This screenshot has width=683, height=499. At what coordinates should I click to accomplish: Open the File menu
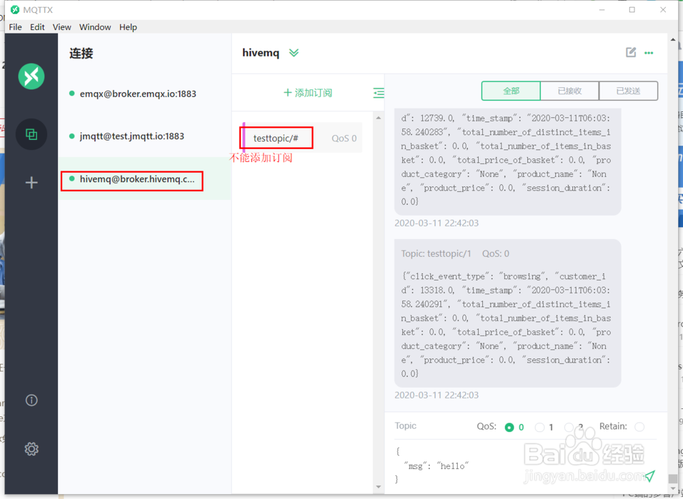[15, 27]
